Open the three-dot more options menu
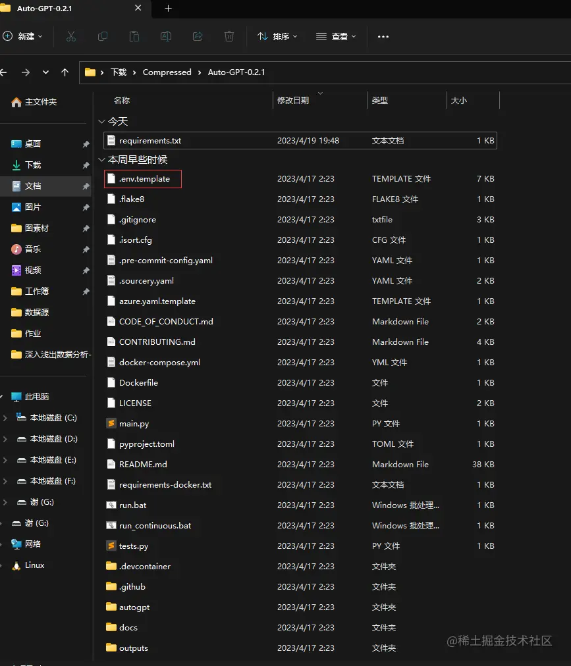 click(383, 37)
